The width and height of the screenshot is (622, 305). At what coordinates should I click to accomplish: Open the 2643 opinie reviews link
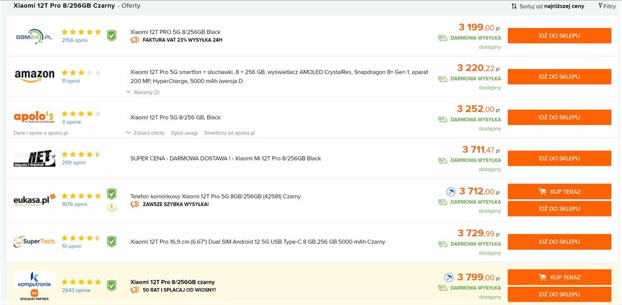76,290
